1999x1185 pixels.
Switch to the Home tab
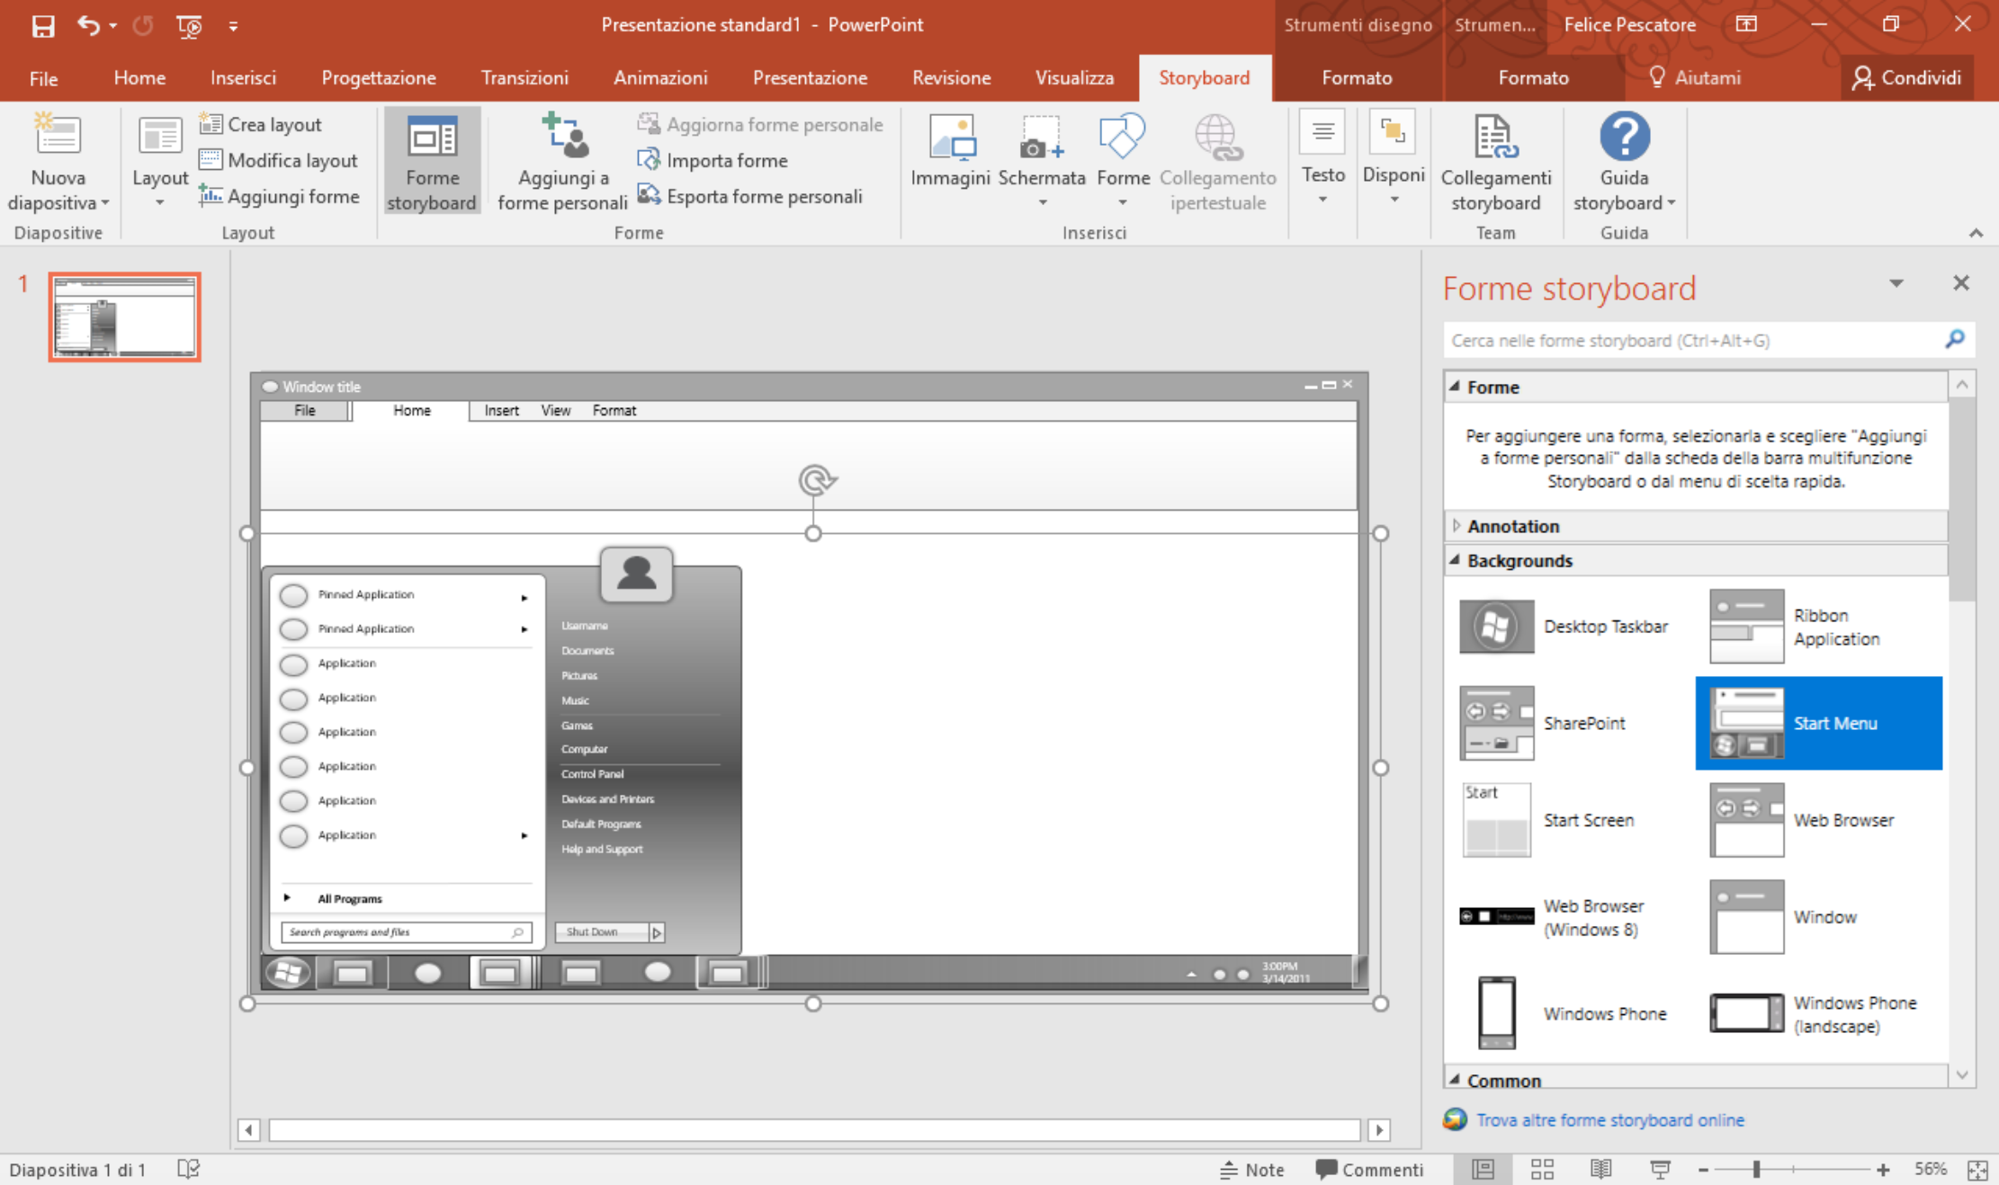(139, 78)
